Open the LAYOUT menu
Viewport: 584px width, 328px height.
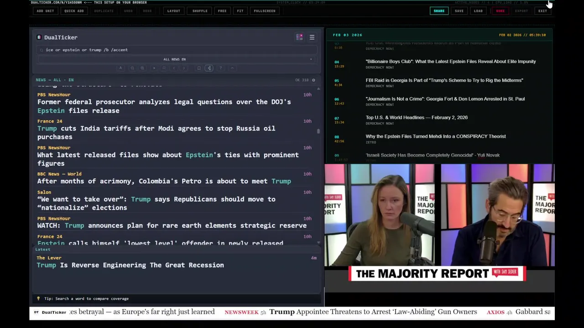[x=173, y=11]
